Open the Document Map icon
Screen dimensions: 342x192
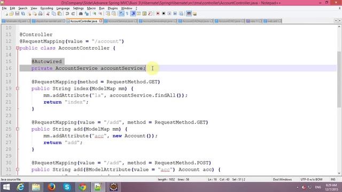pos(144,13)
